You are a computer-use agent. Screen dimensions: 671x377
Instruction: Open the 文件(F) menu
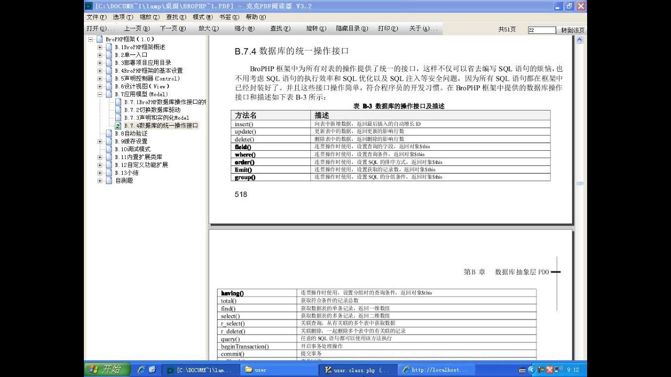point(96,17)
